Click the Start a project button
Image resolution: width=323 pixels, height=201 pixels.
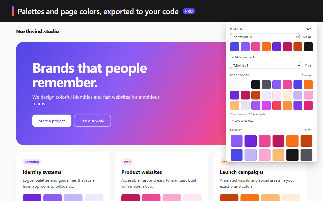(52, 121)
